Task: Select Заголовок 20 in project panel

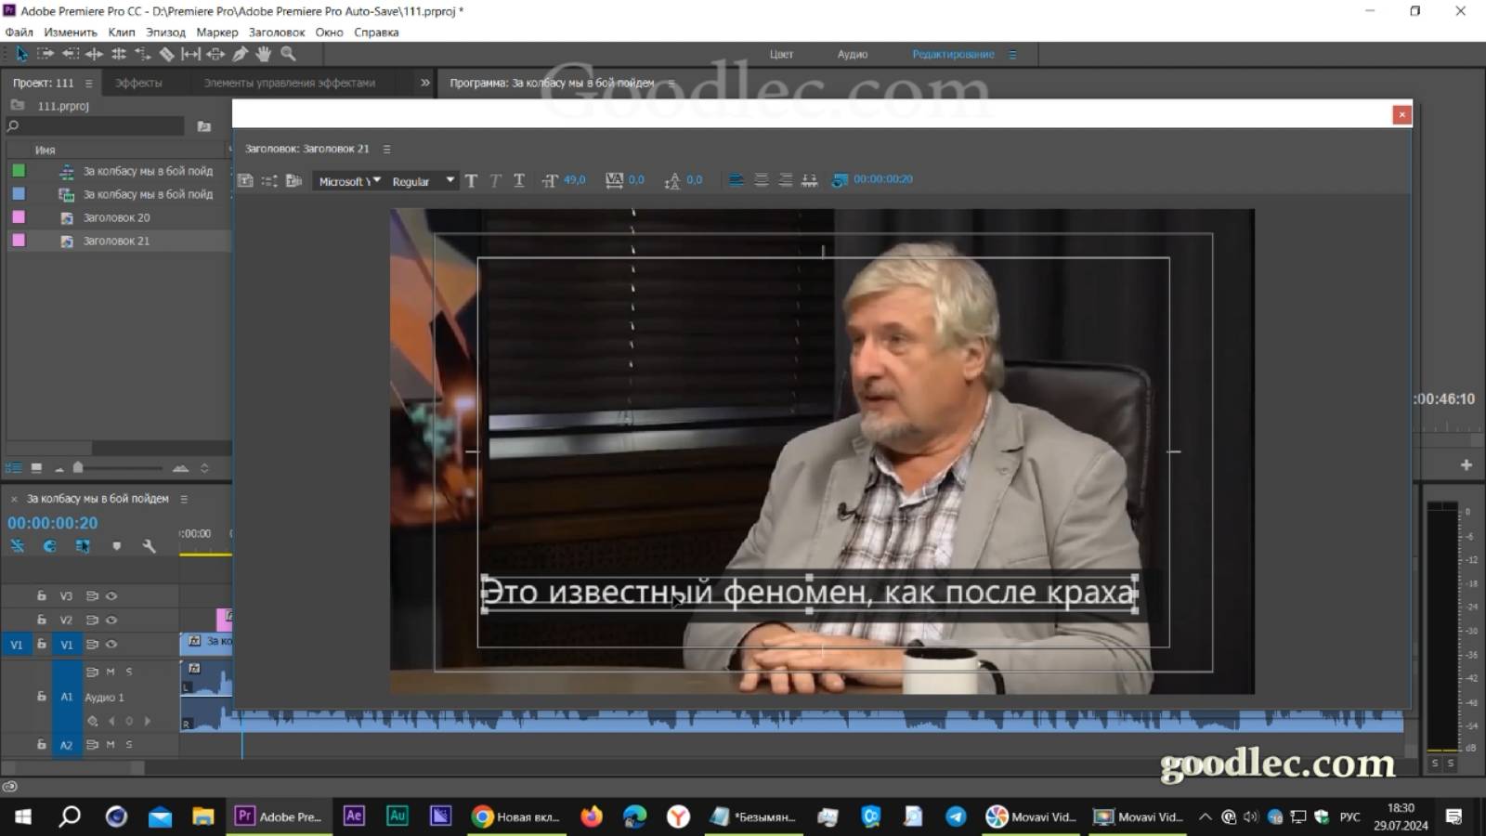Action: pyautogui.click(x=116, y=217)
